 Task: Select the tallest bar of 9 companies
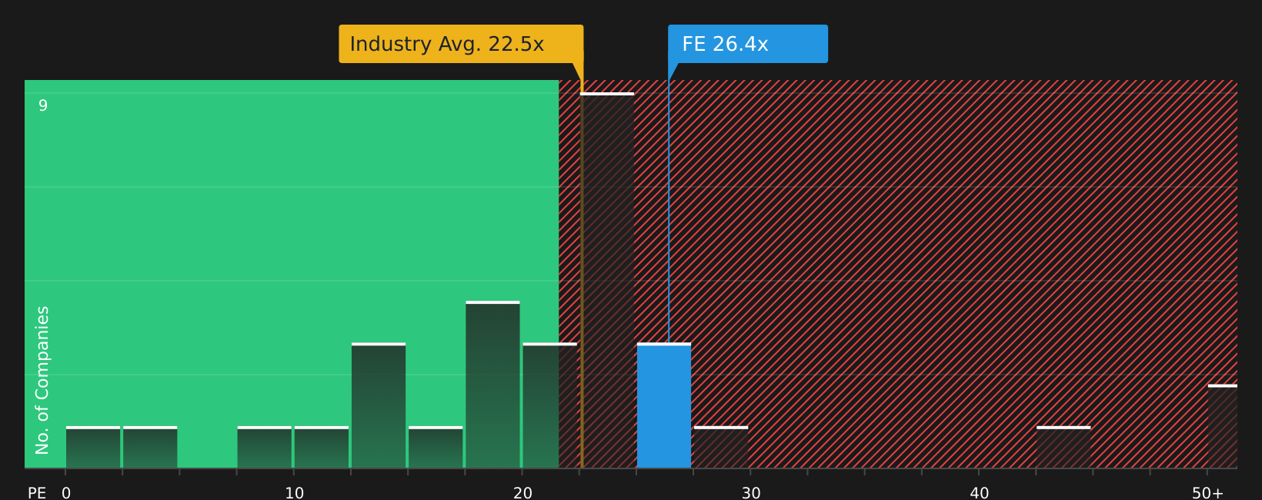607,280
